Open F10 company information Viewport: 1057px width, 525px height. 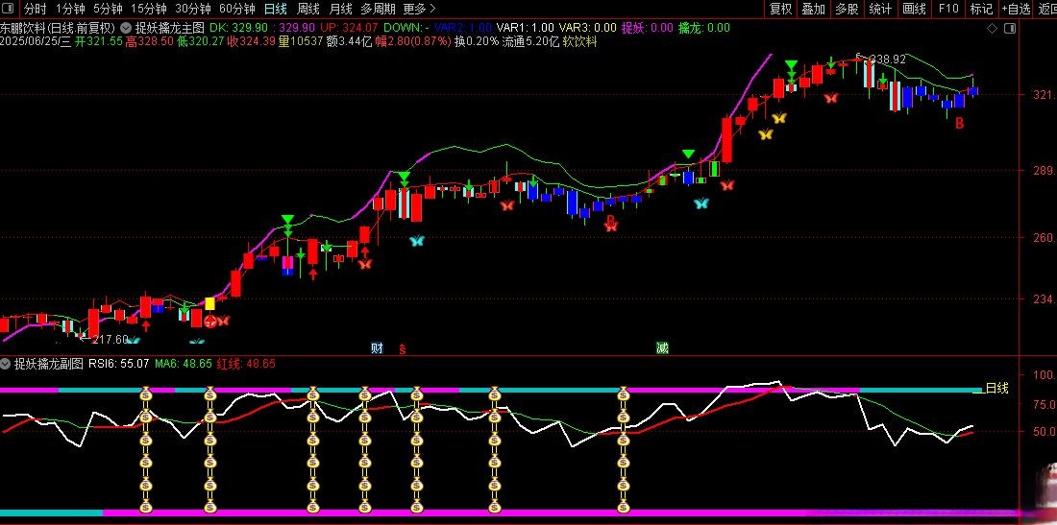(x=947, y=9)
